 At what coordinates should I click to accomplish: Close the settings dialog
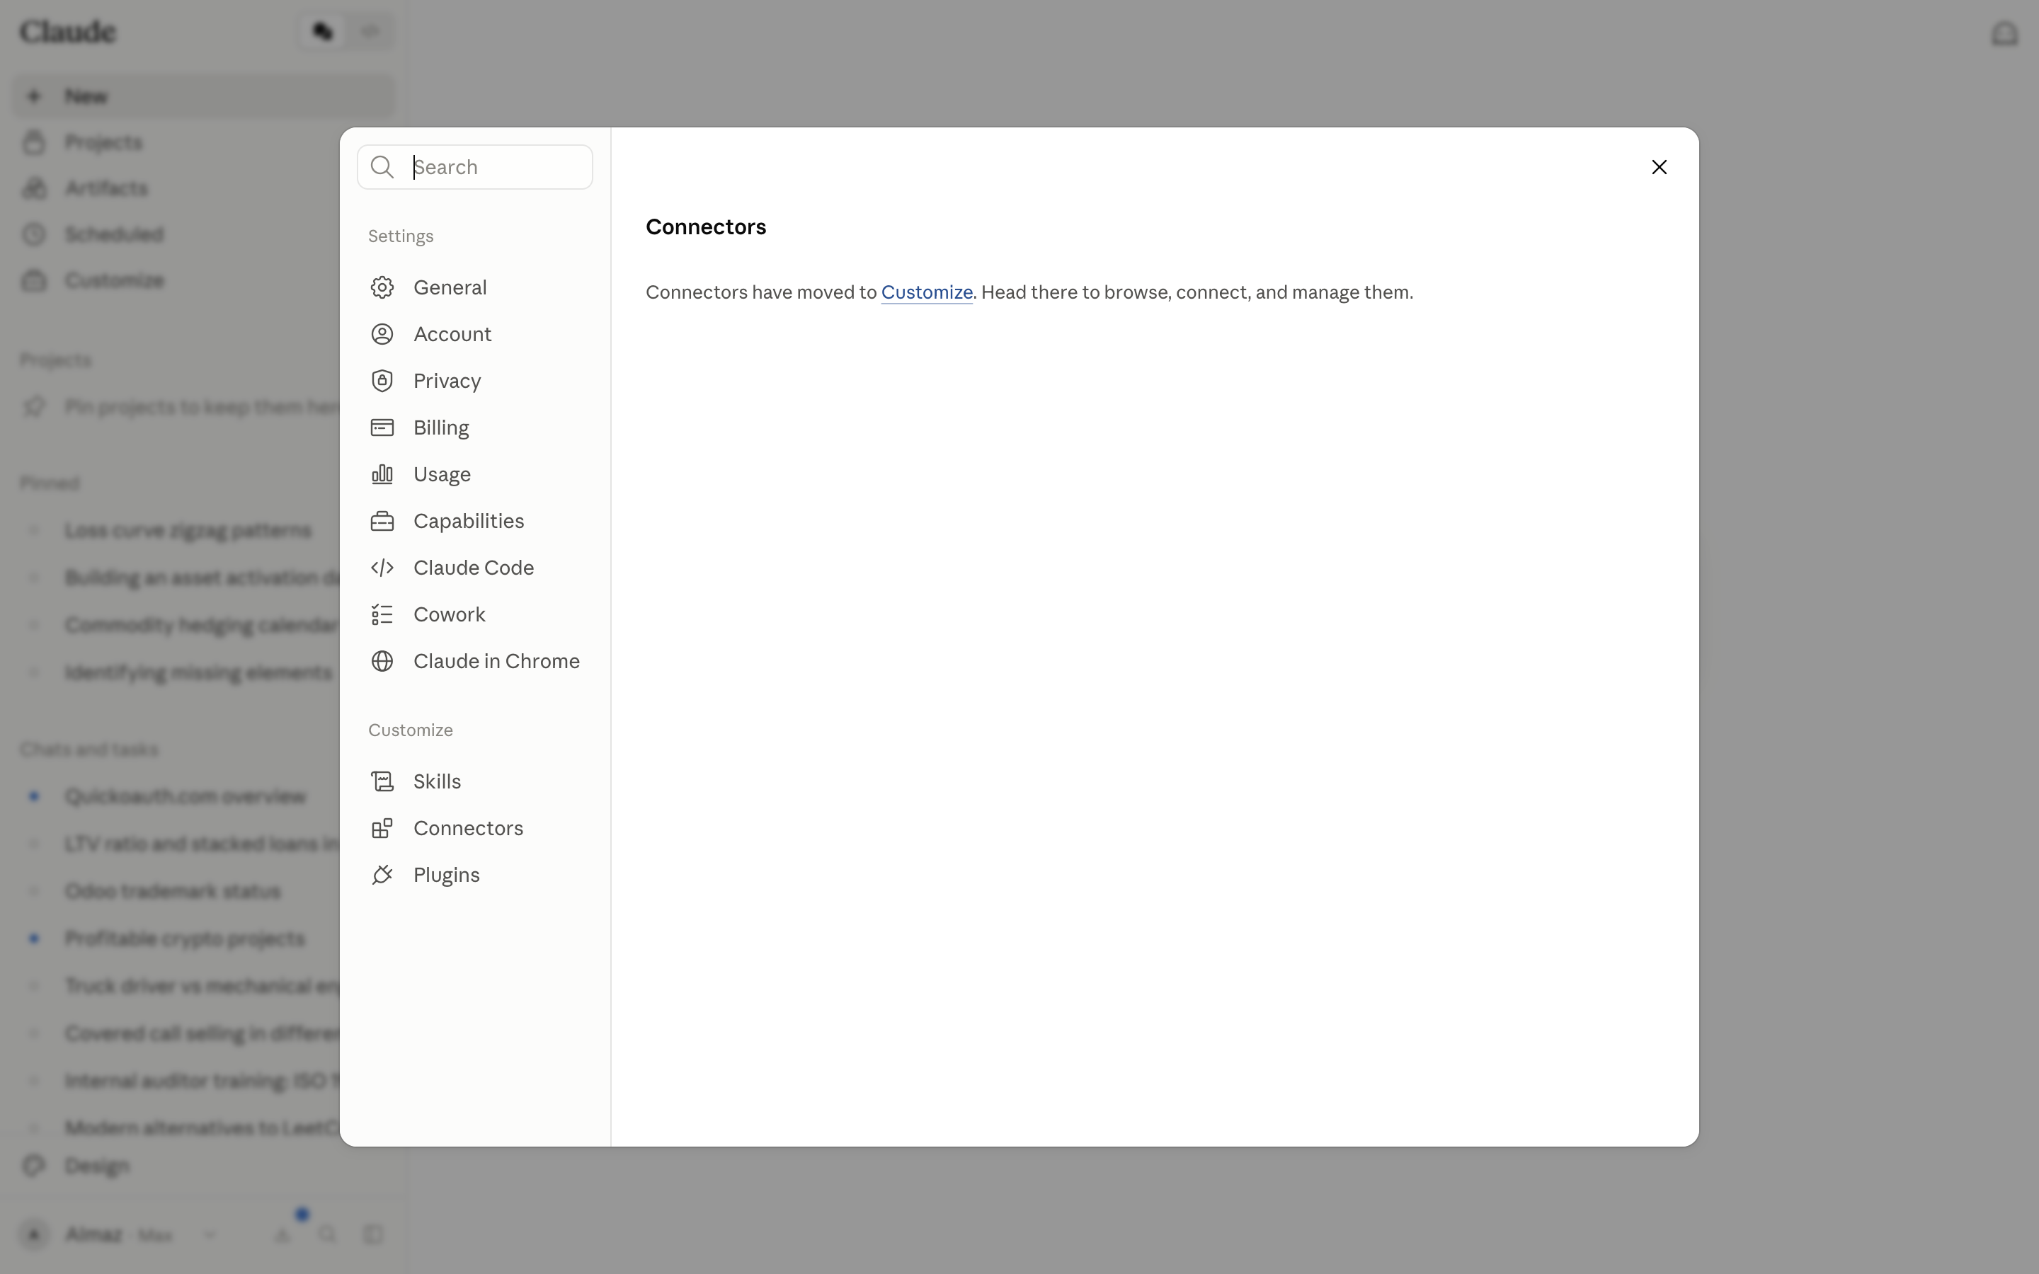tap(1659, 167)
